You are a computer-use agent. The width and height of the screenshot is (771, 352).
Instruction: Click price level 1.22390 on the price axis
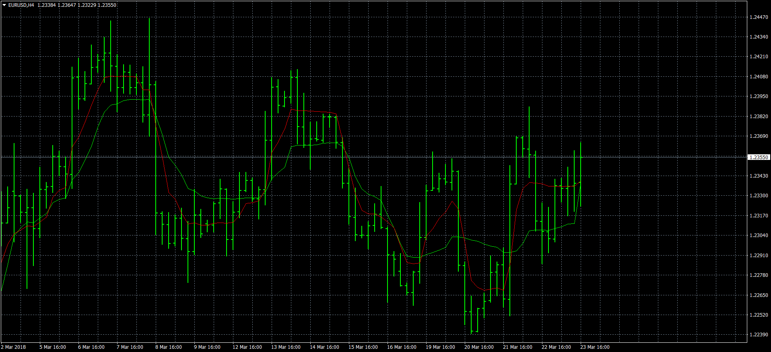[x=759, y=335]
